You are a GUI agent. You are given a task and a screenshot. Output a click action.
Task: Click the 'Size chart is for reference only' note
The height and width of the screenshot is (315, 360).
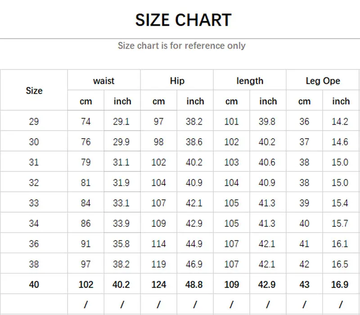(181, 45)
